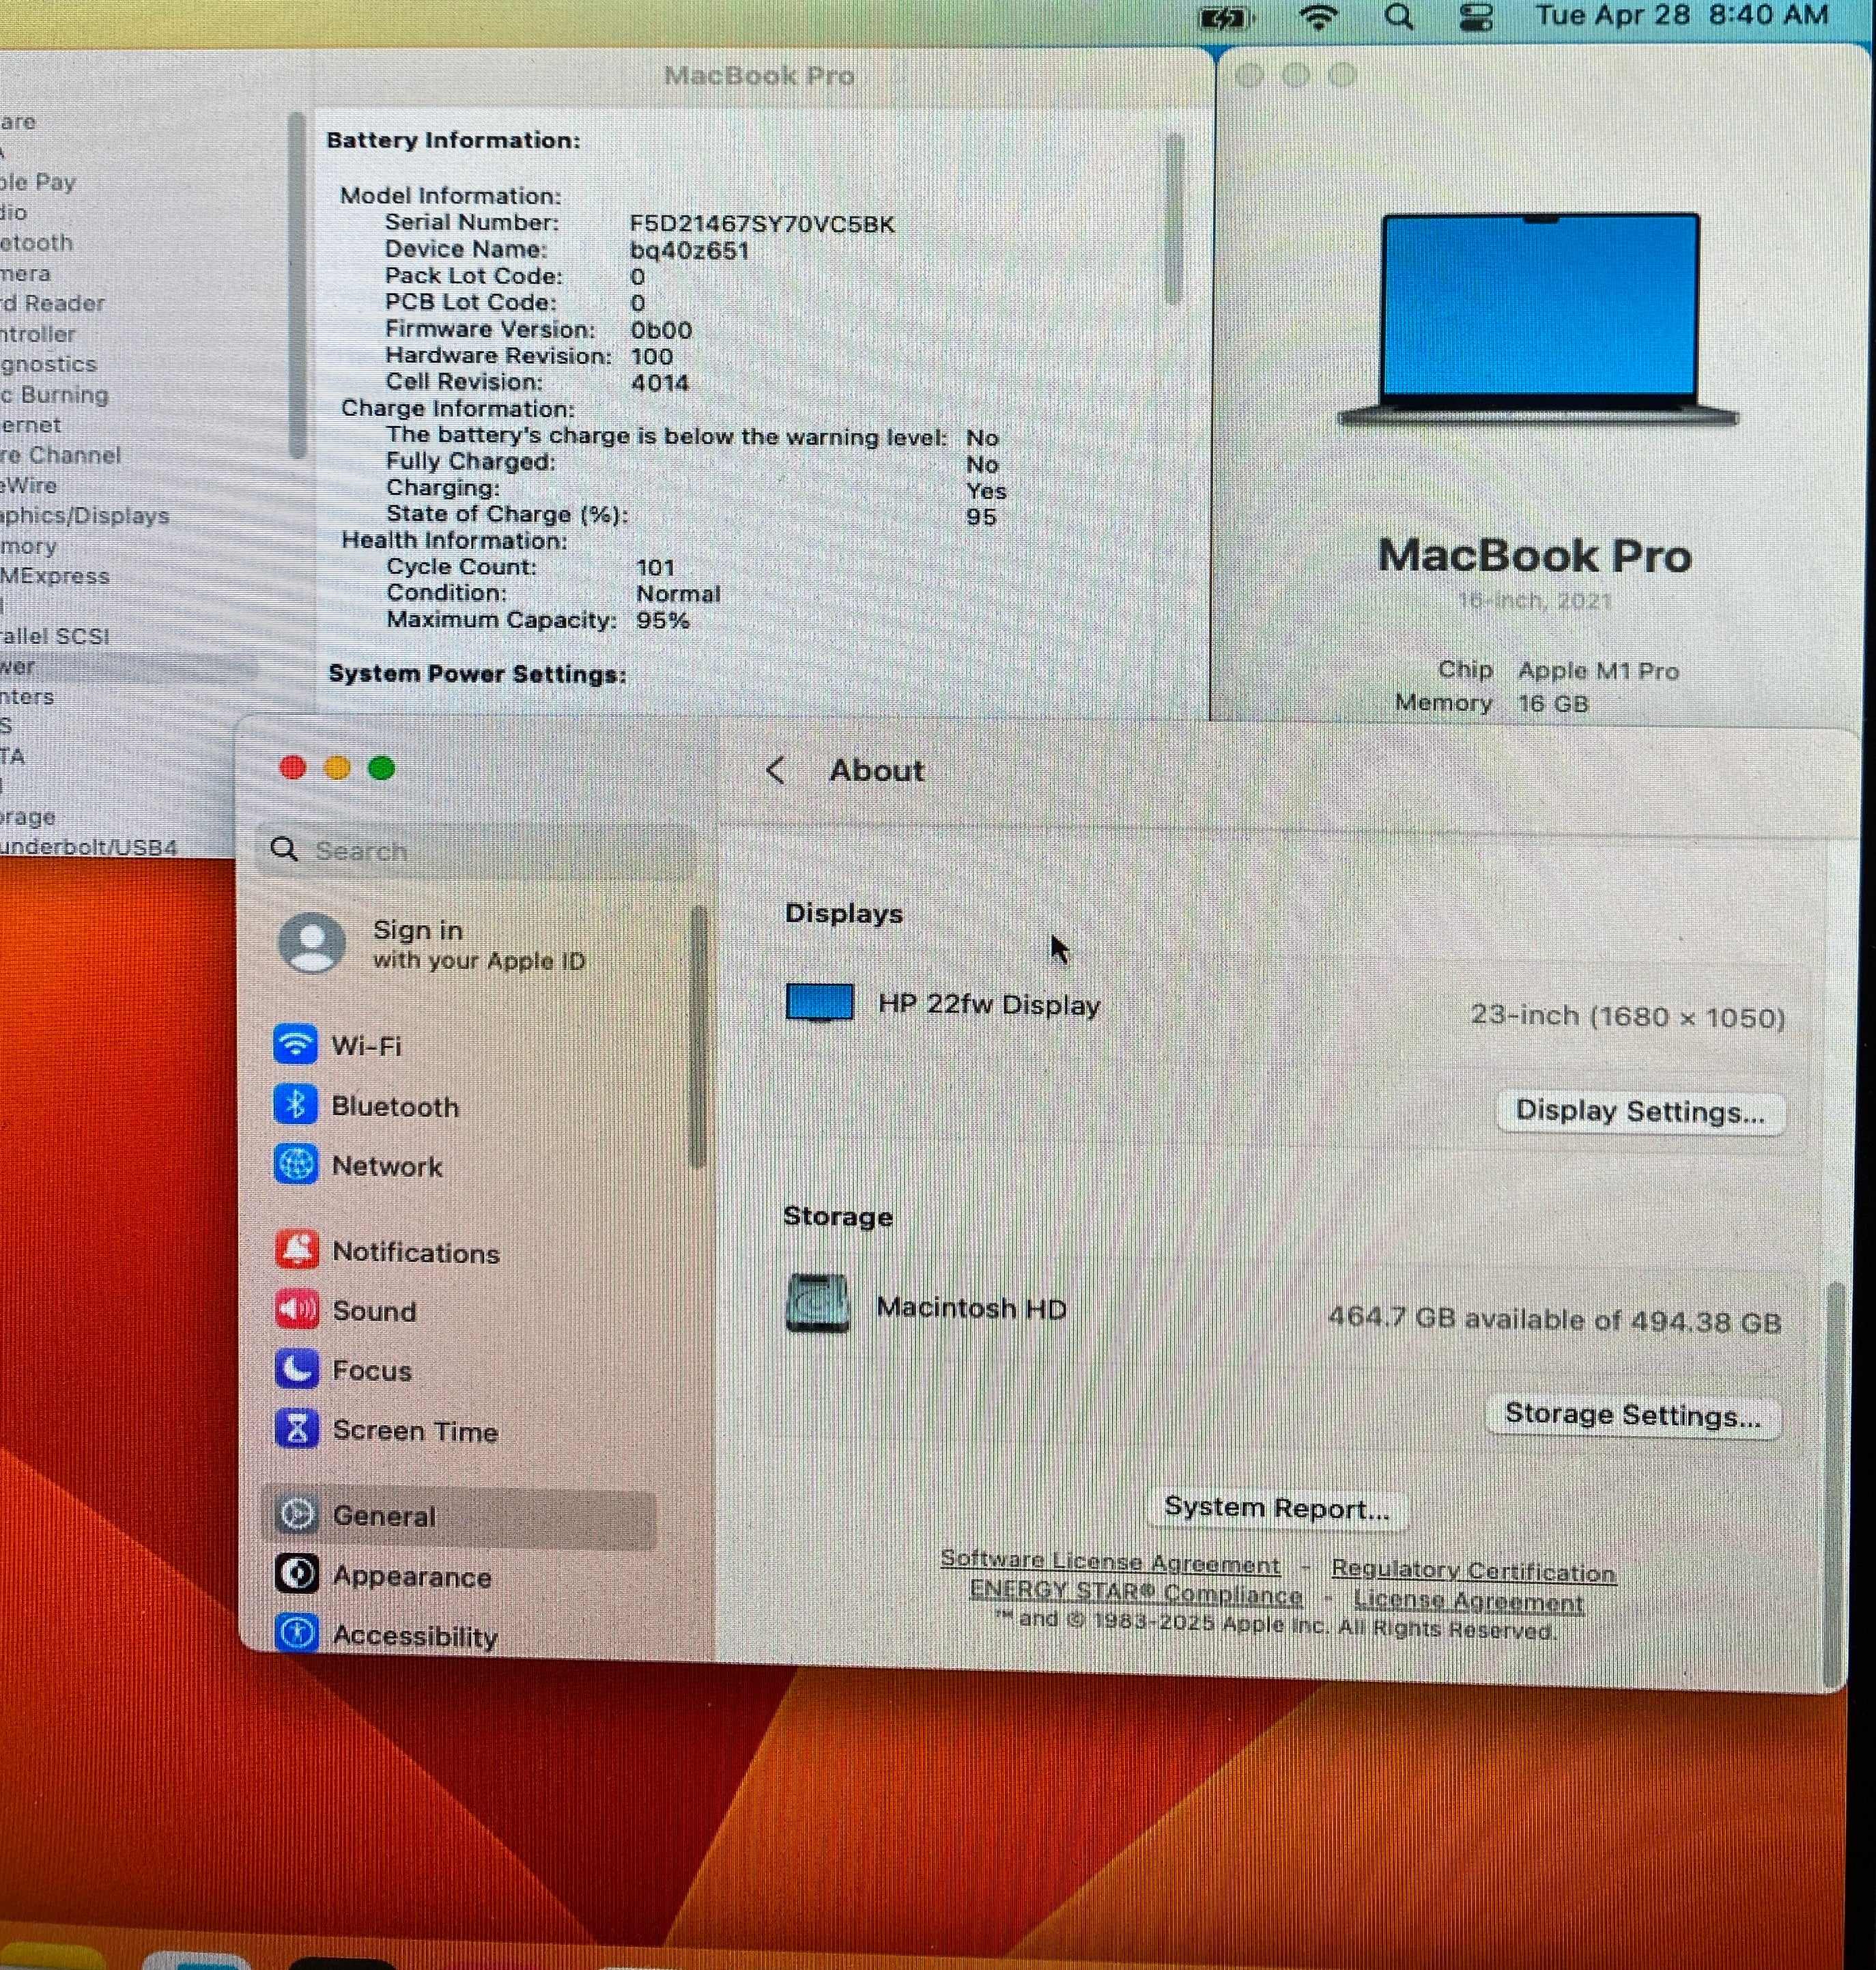Viewport: 1876px width, 1970px height.
Task: Click the System Report sidebar scrollbar
Action: pyautogui.click(x=296, y=285)
